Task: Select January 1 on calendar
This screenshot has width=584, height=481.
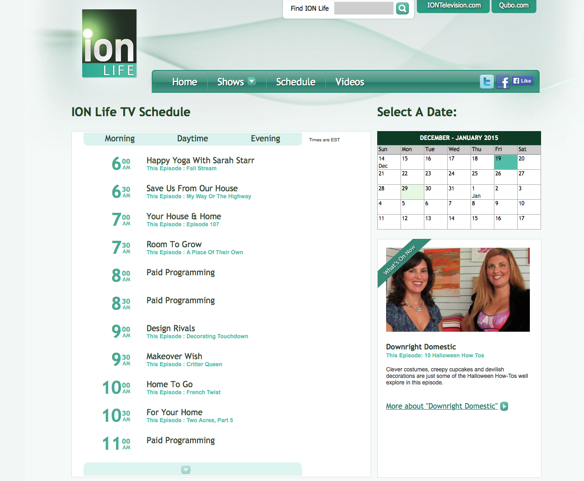Action: coord(482,192)
